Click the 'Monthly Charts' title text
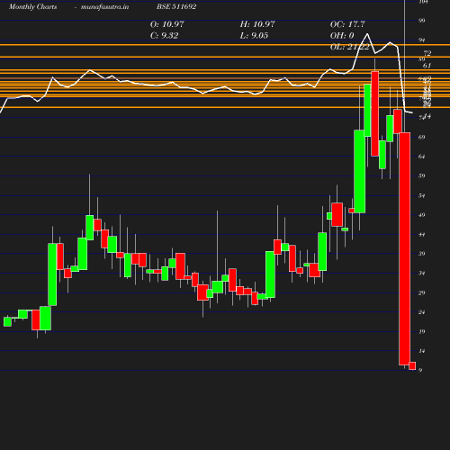This screenshot has height=450, width=450. pos(32,6)
